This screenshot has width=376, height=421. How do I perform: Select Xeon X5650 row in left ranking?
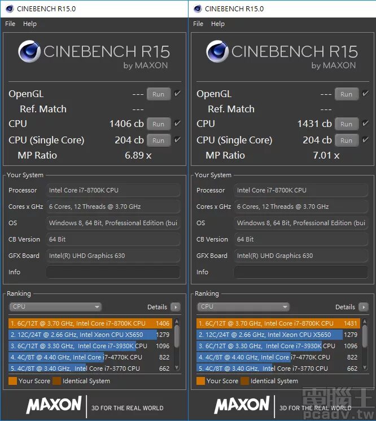pos(90,335)
